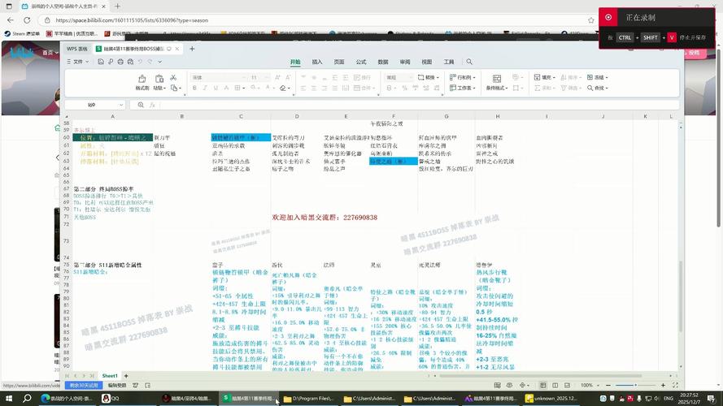Viewport: 723px width, 406px height.
Task: Click the Paste clipboard icon
Action: [159, 80]
